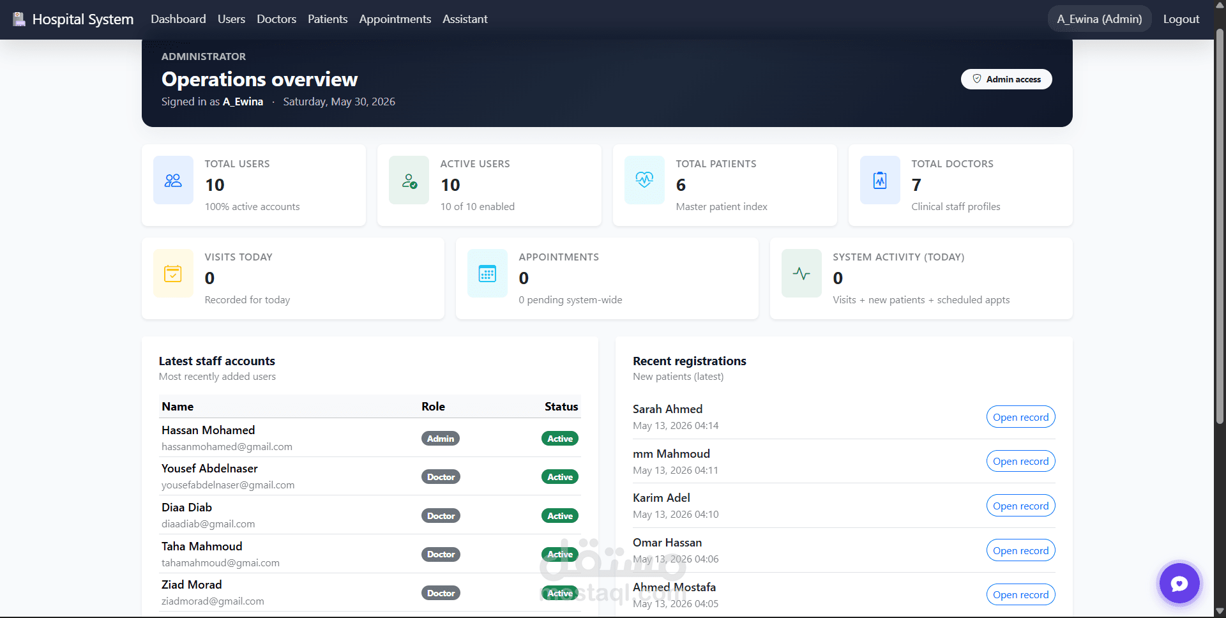This screenshot has width=1226, height=618.
Task: Click the Doctor badge for Ziad Morad
Action: tap(441, 593)
